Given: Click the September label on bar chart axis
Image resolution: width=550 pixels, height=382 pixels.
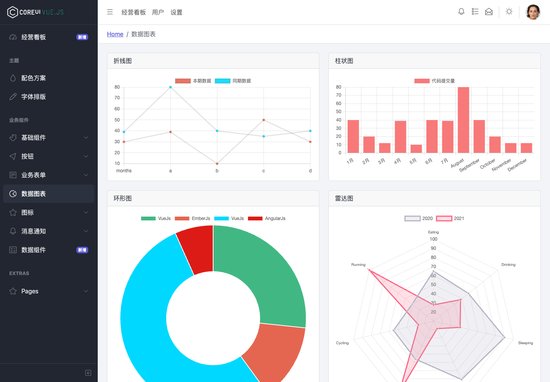Looking at the screenshot, I should (x=469, y=165).
